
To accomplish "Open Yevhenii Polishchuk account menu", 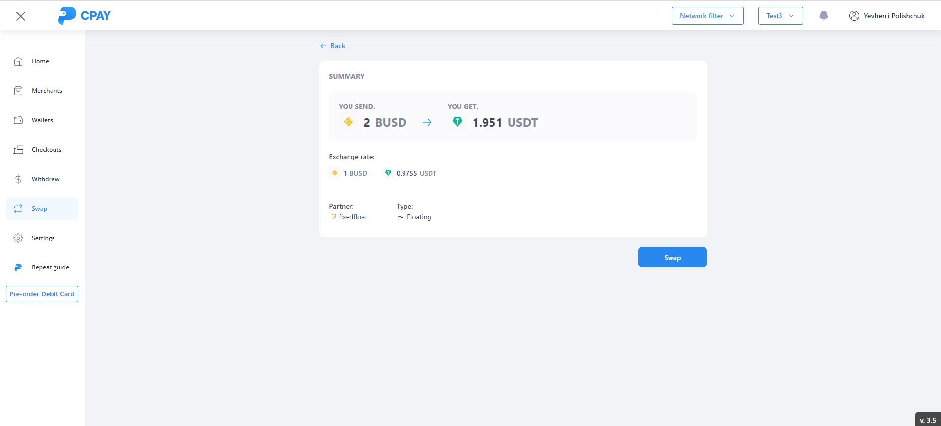I will (894, 16).
